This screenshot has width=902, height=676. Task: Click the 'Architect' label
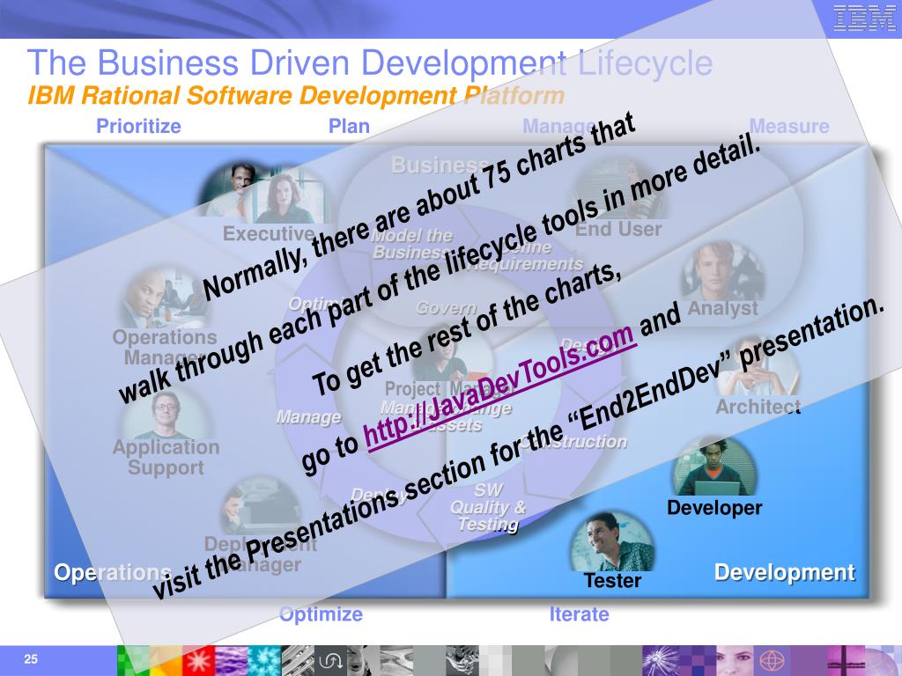[758, 407]
